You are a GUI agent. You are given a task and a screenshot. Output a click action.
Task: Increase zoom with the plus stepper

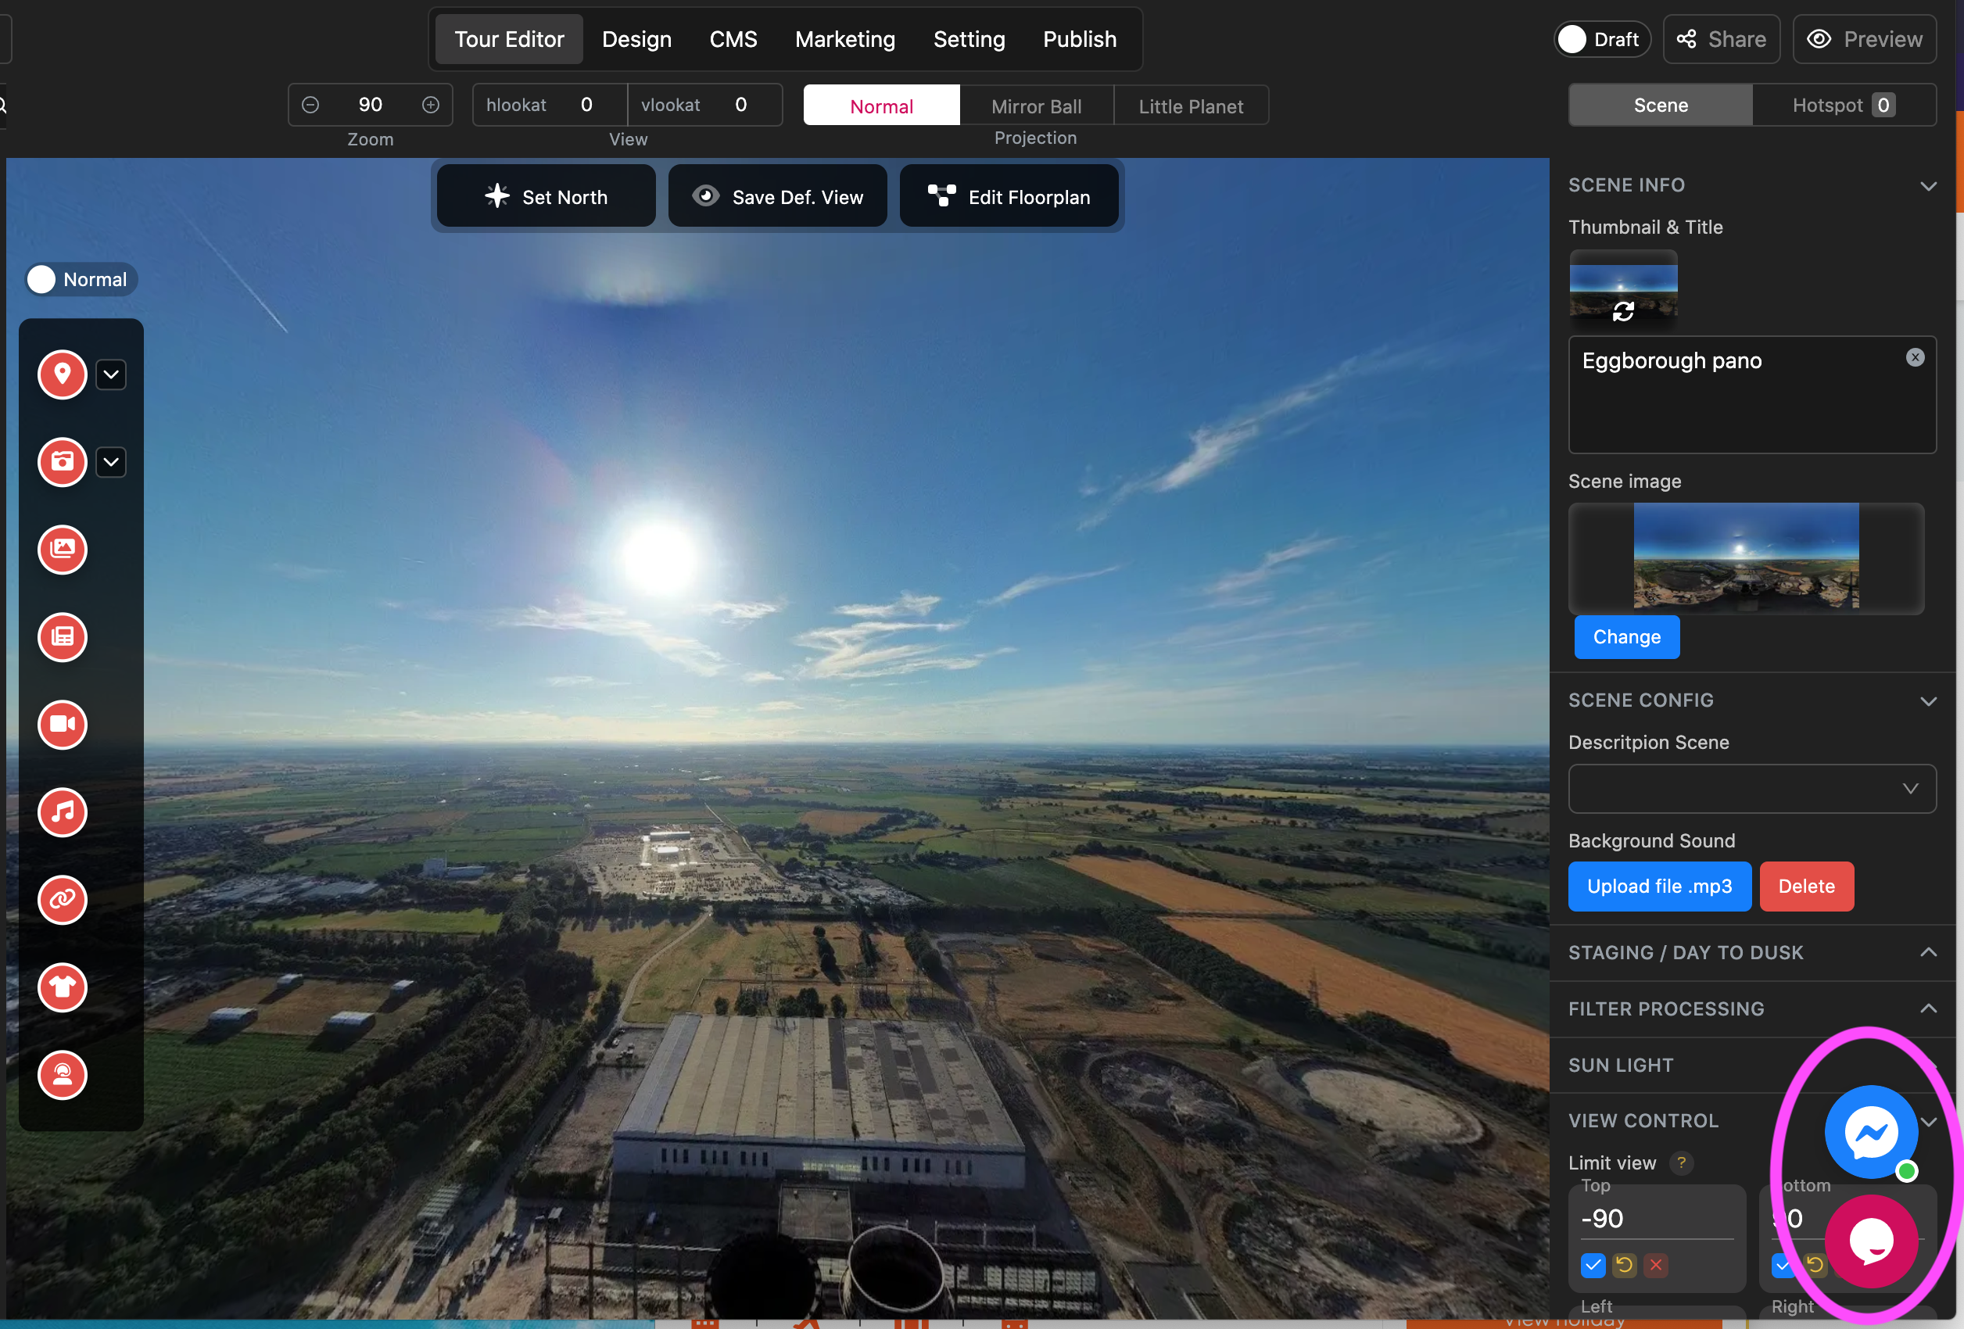pos(431,105)
